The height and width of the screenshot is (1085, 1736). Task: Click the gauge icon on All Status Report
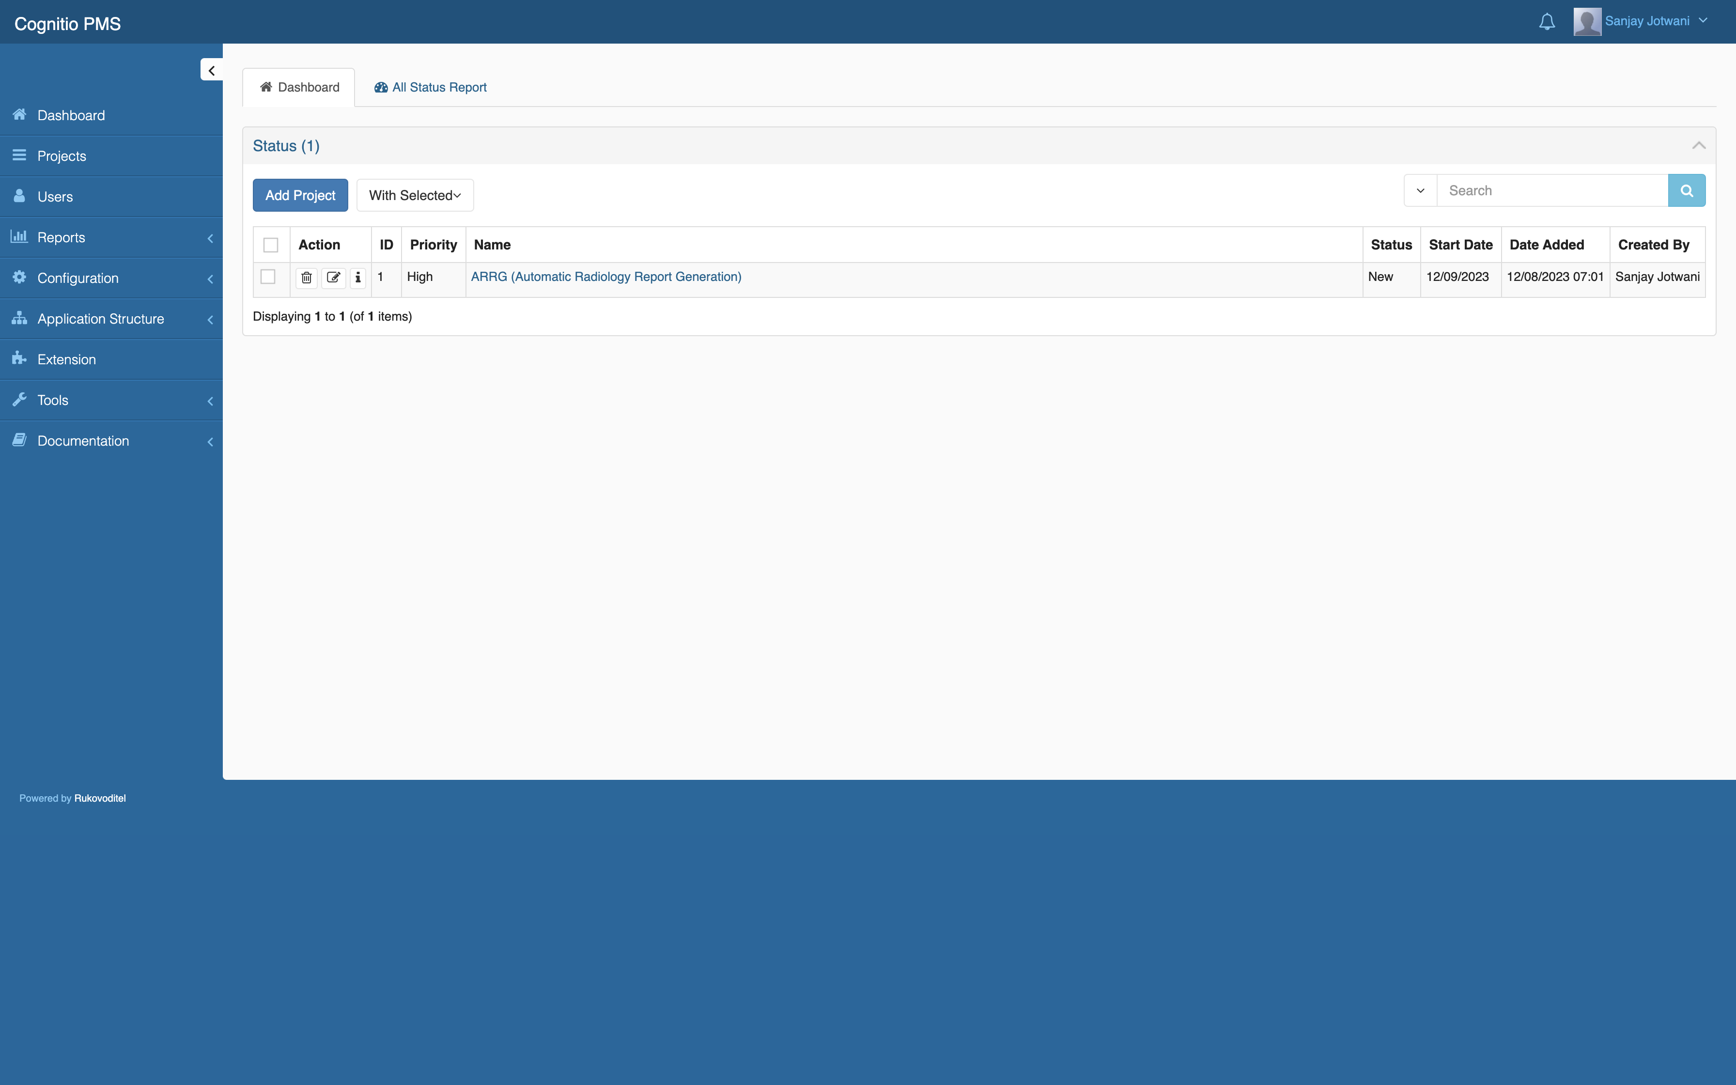381,88
